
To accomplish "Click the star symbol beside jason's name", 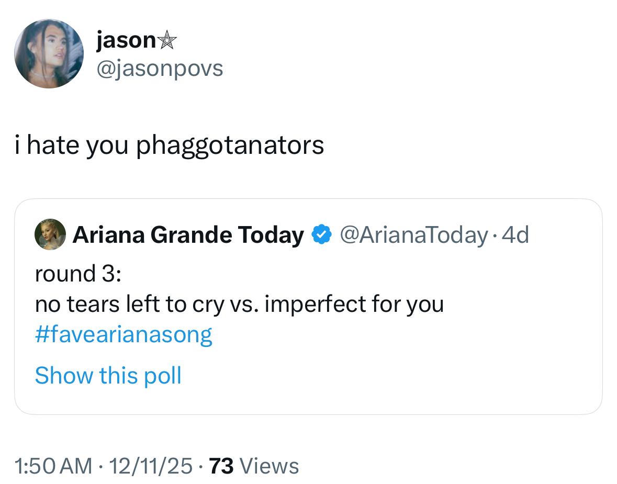I will (167, 40).
